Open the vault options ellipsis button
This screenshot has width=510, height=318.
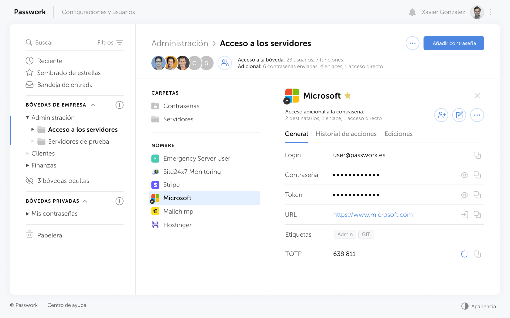click(x=413, y=43)
